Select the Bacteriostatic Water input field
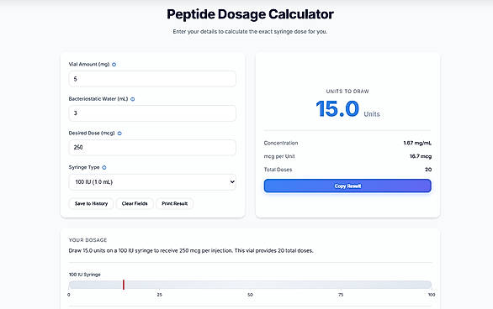Image resolution: width=493 pixels, height=309 pixels. coord(152,113)
